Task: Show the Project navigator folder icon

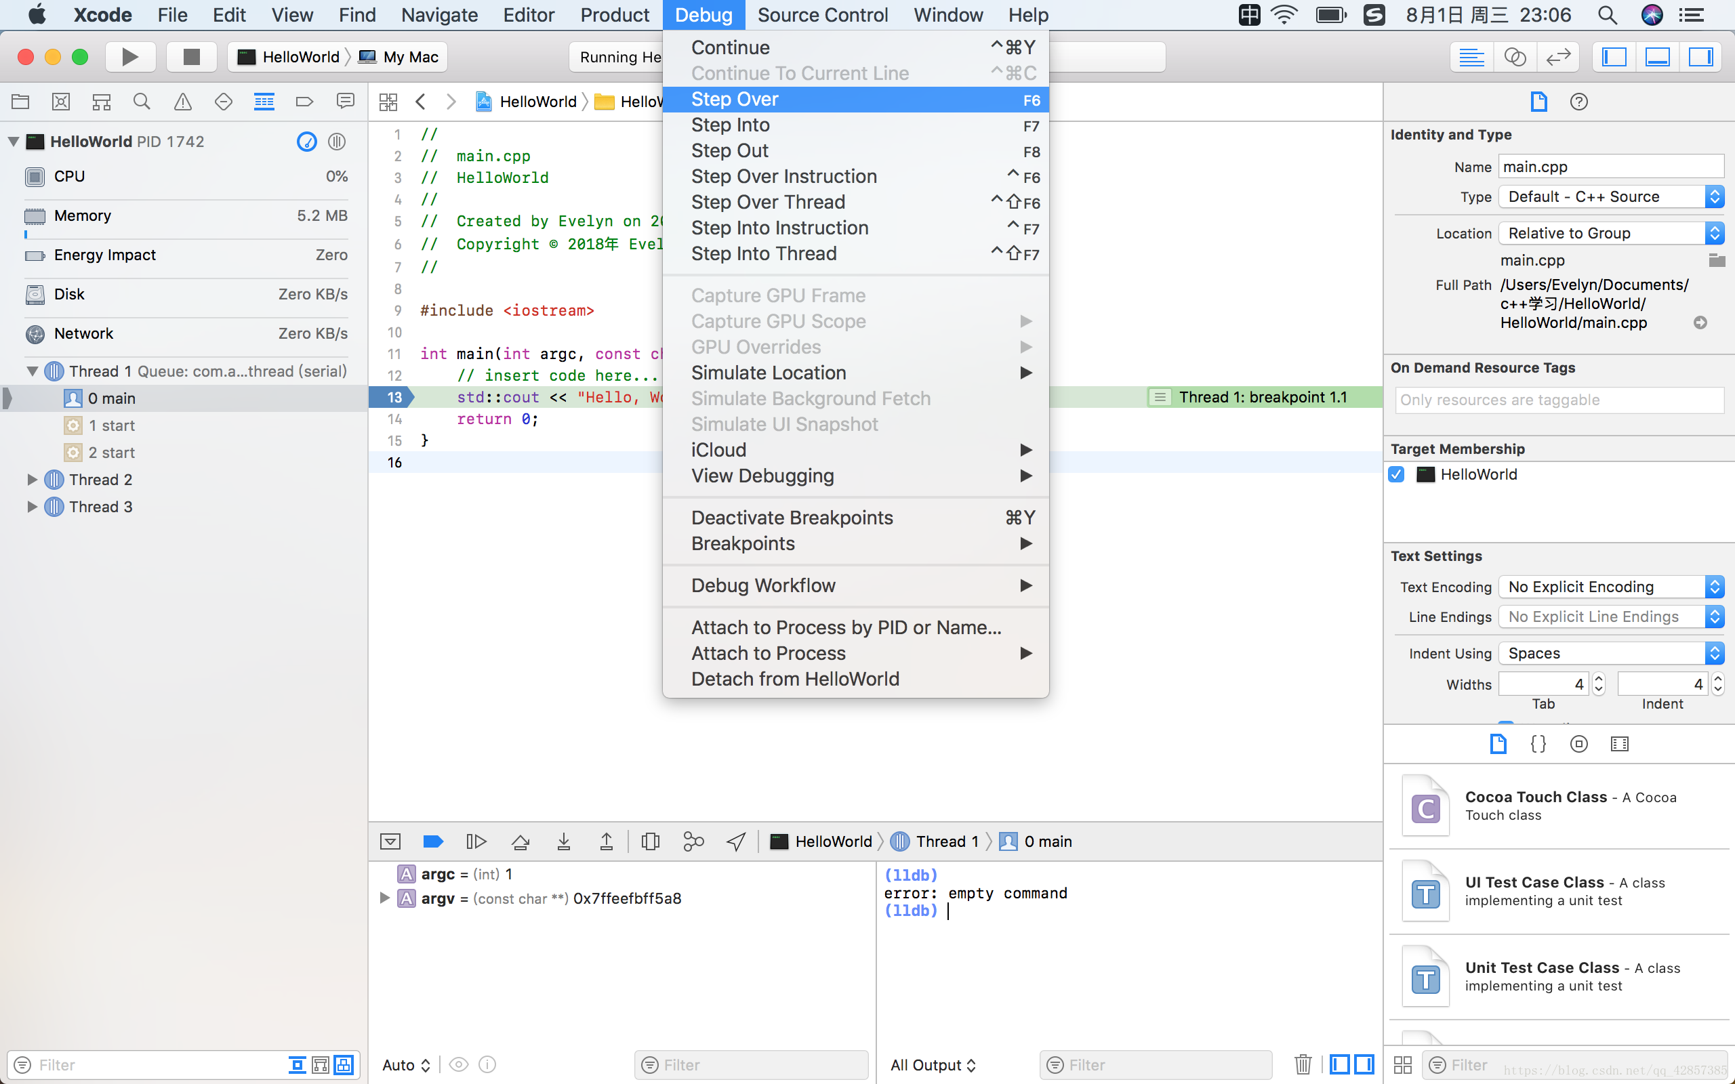Action: click(20, 102)
